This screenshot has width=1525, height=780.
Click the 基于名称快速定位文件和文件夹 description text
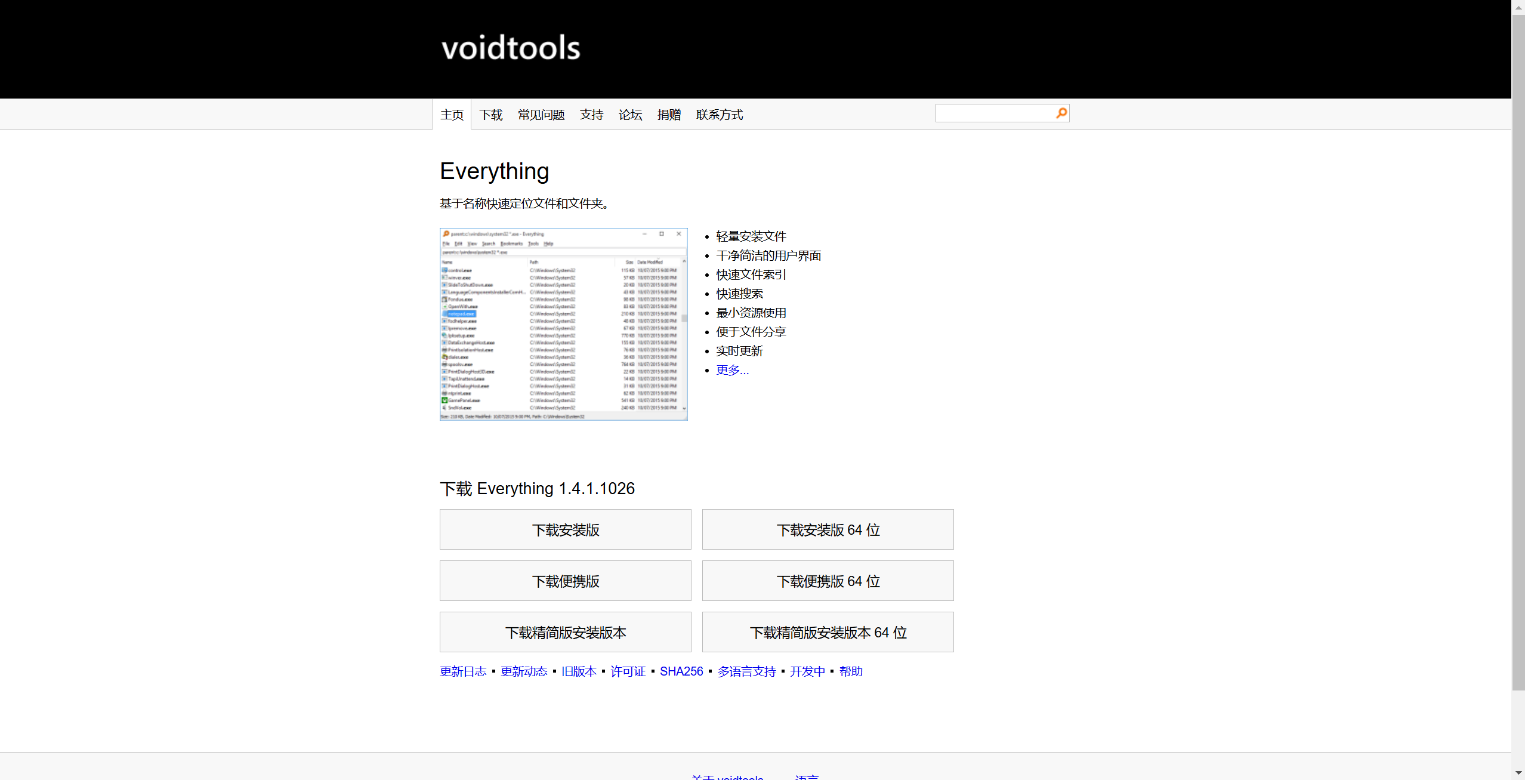pyautogui.click(x=524, y=204)
